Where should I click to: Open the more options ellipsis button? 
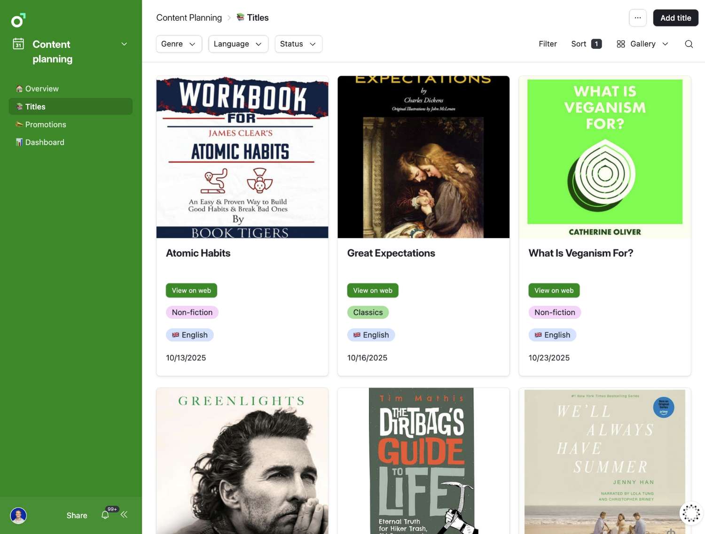638,18
